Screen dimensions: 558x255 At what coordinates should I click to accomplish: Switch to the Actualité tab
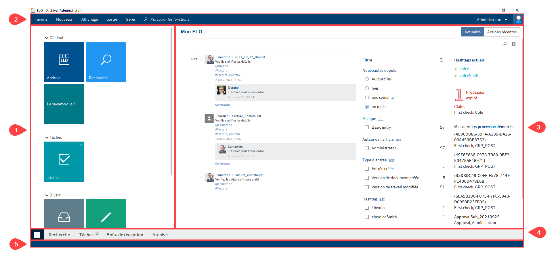pos(472,32)
